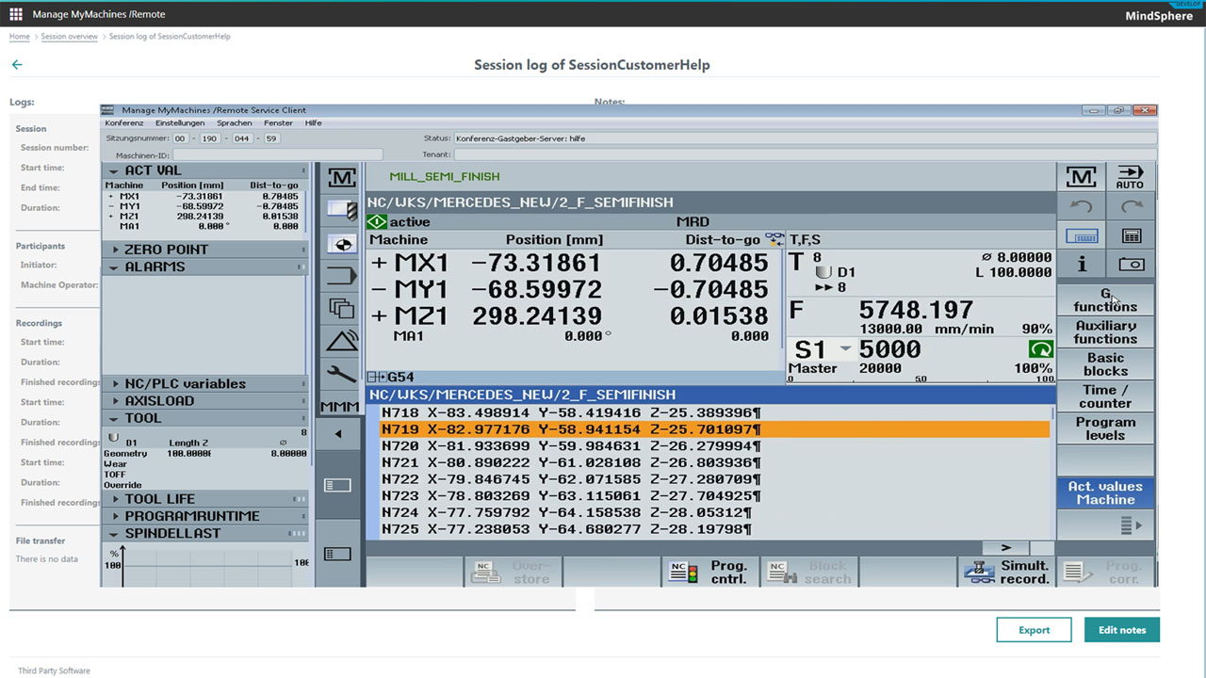Open the Einstellungen menu
The image size is (1206, 678).
[180, 123]
